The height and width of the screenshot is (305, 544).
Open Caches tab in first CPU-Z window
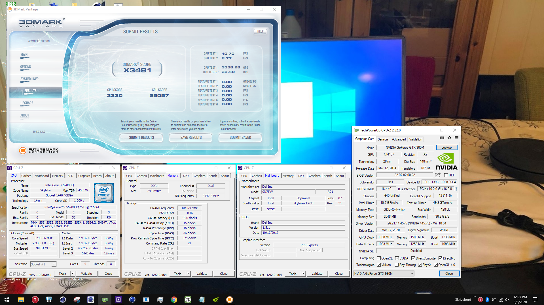coord(26,176)
